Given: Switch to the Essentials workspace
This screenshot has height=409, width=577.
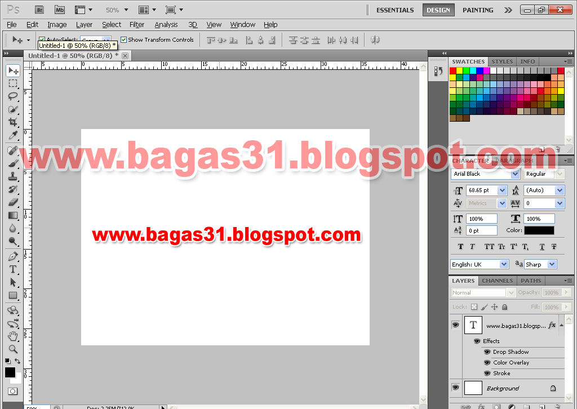Looking at the screenshot, I should (x=395, y=10).
